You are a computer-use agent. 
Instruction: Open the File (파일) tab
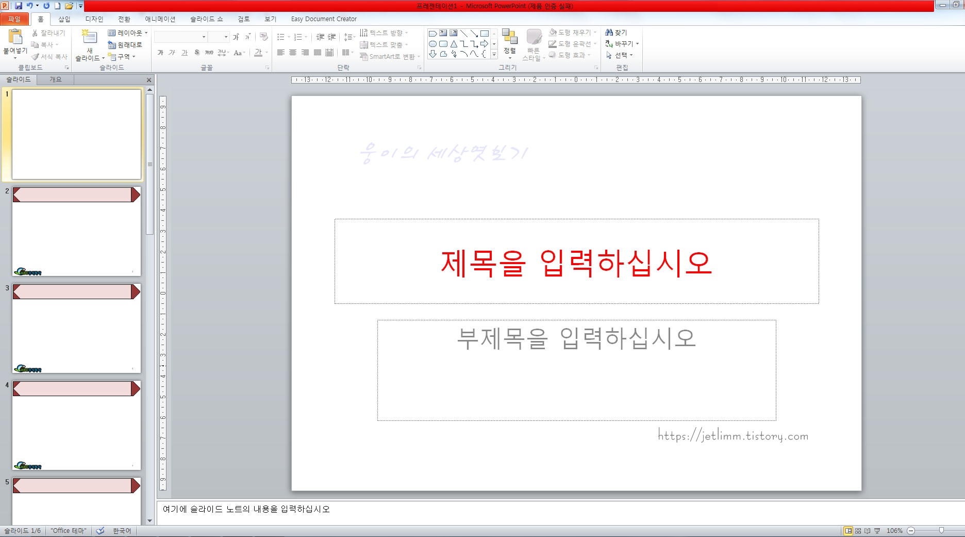click(14, 19)
